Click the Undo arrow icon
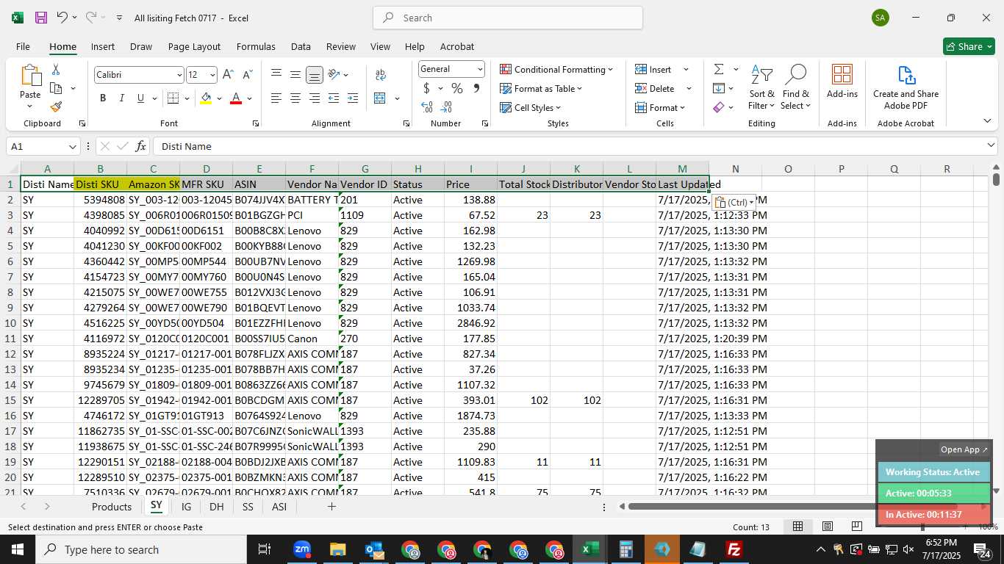 pyautogui.click(x=62, y=18)
